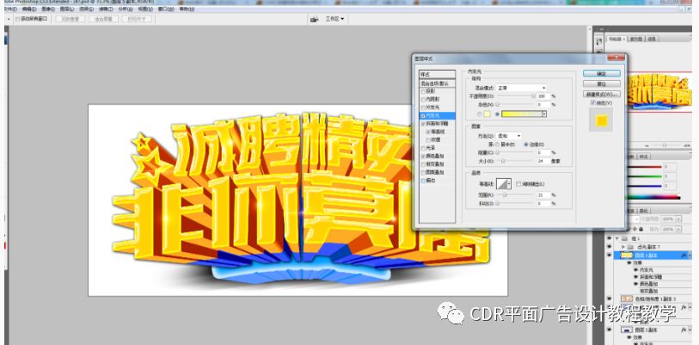The width and height of the screenshot is (699, 345).
Task: Select the solid color glow radio button
Action: click(x=480, y=114)
